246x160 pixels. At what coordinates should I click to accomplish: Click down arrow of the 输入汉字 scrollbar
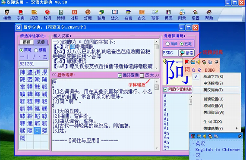156,68
